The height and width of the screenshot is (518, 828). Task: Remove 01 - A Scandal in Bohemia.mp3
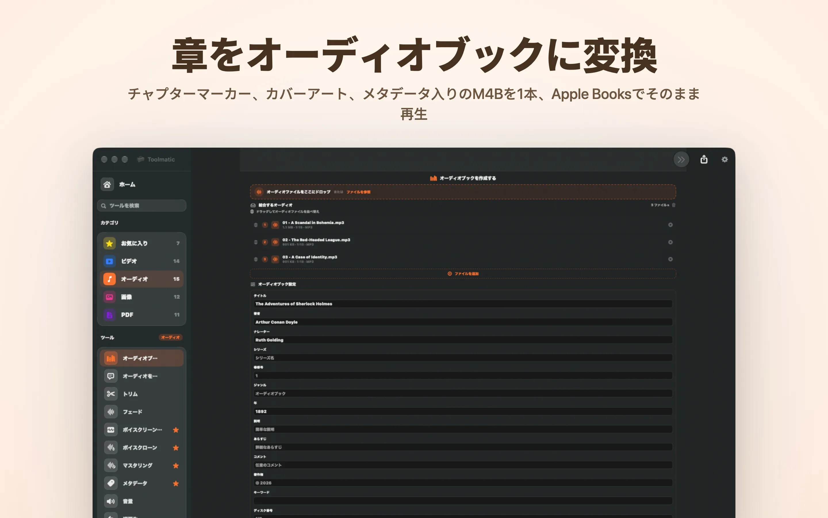670,225
